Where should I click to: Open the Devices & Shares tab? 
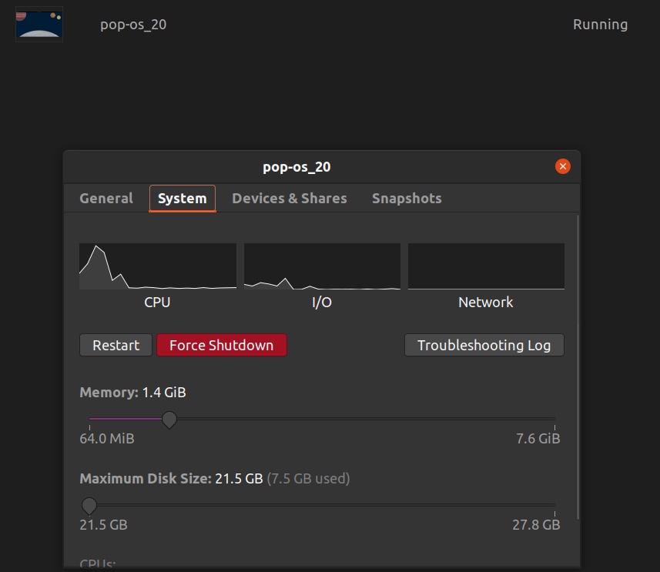[x=289, y=199]
